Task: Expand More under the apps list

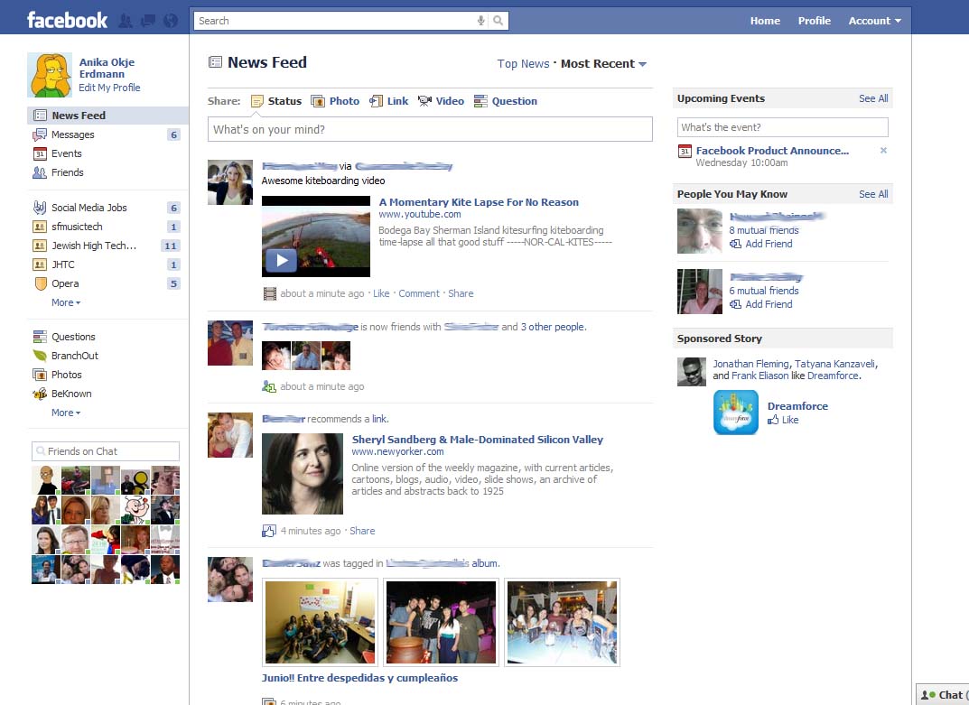Action: pyautogui.click(x=66, y=413)
